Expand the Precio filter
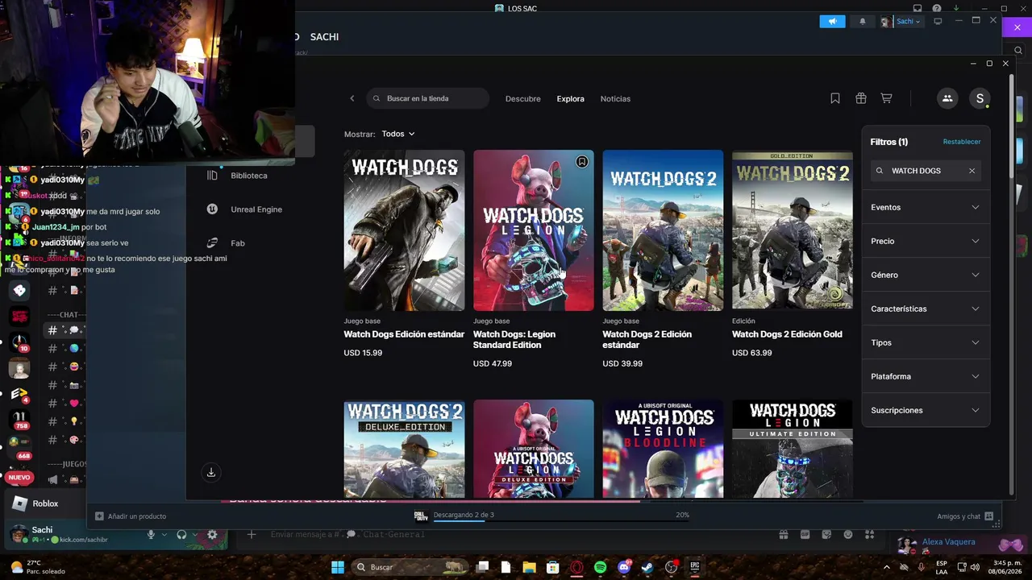Image resolution: width=1032 pixels, height=580 pixels. click(926, 241)
